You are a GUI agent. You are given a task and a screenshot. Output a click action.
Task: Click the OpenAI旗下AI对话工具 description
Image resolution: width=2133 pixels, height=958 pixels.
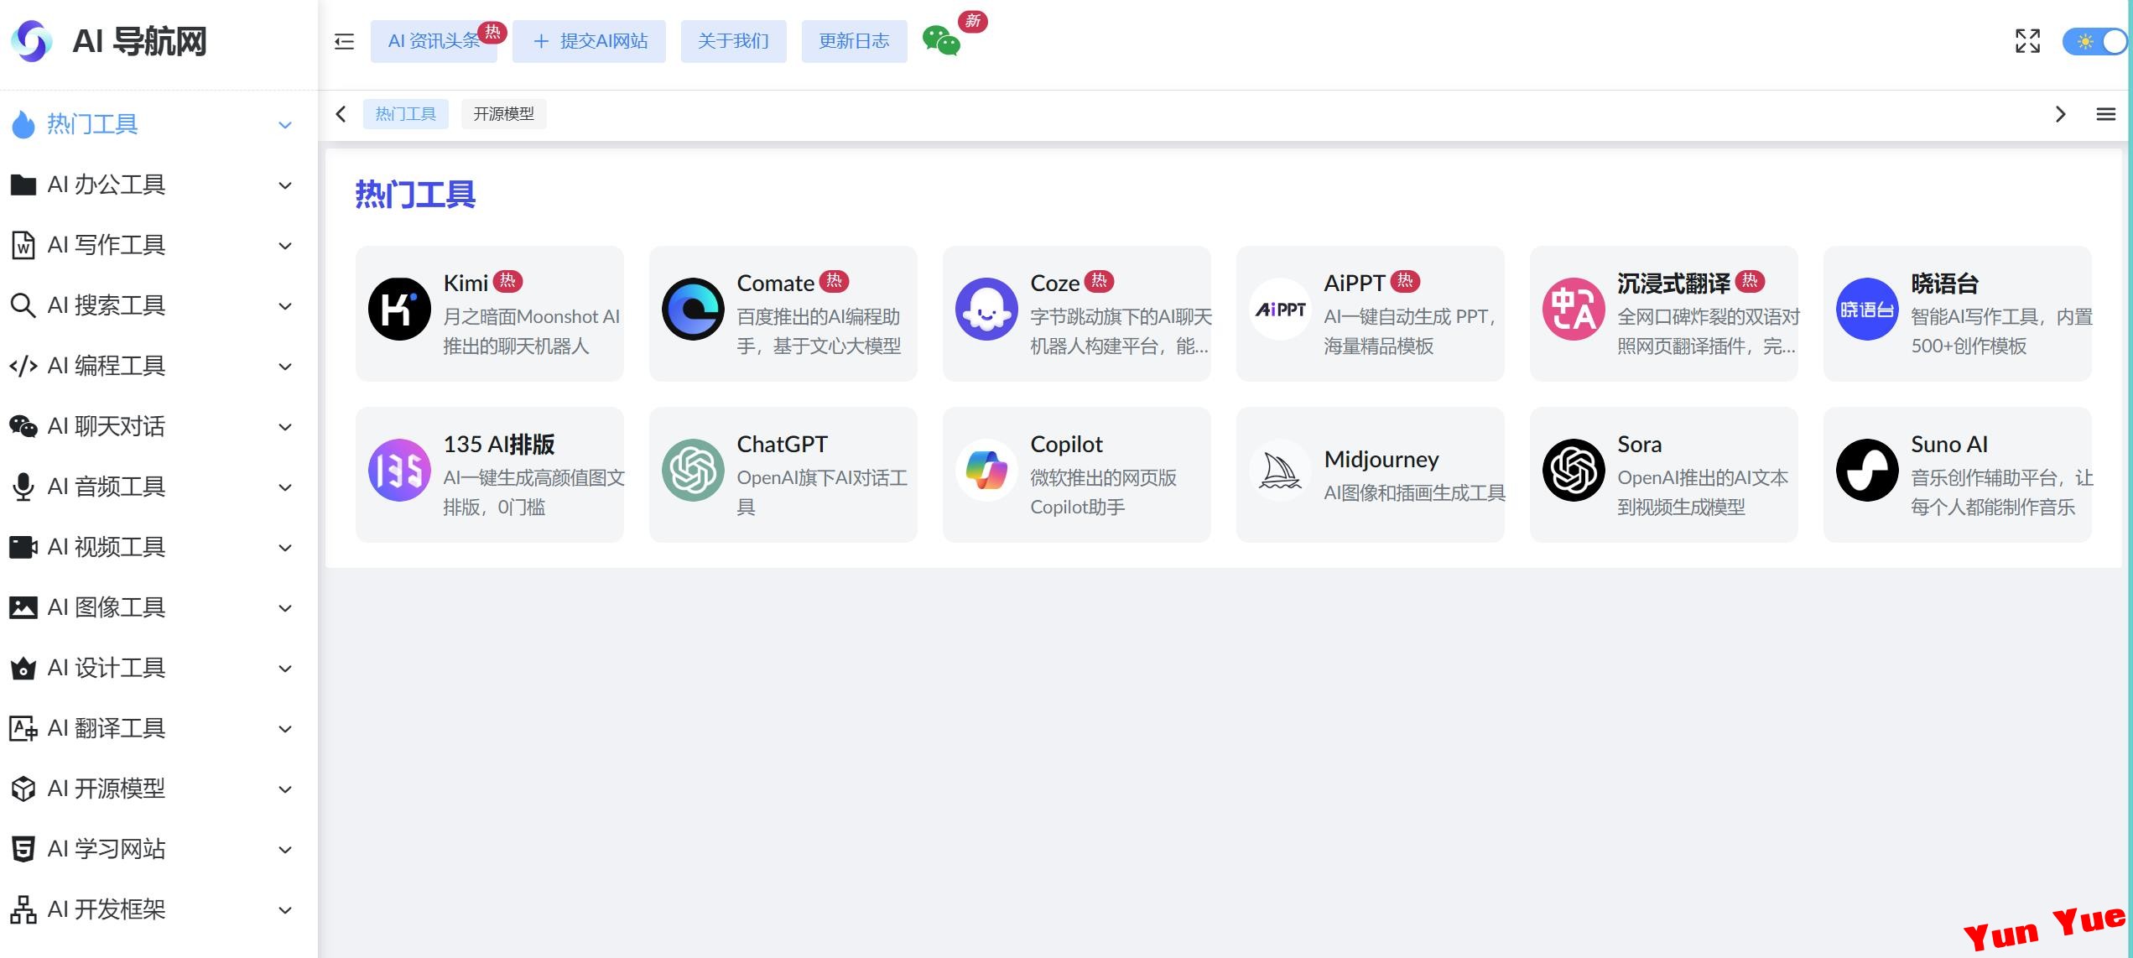pos(822,492)
